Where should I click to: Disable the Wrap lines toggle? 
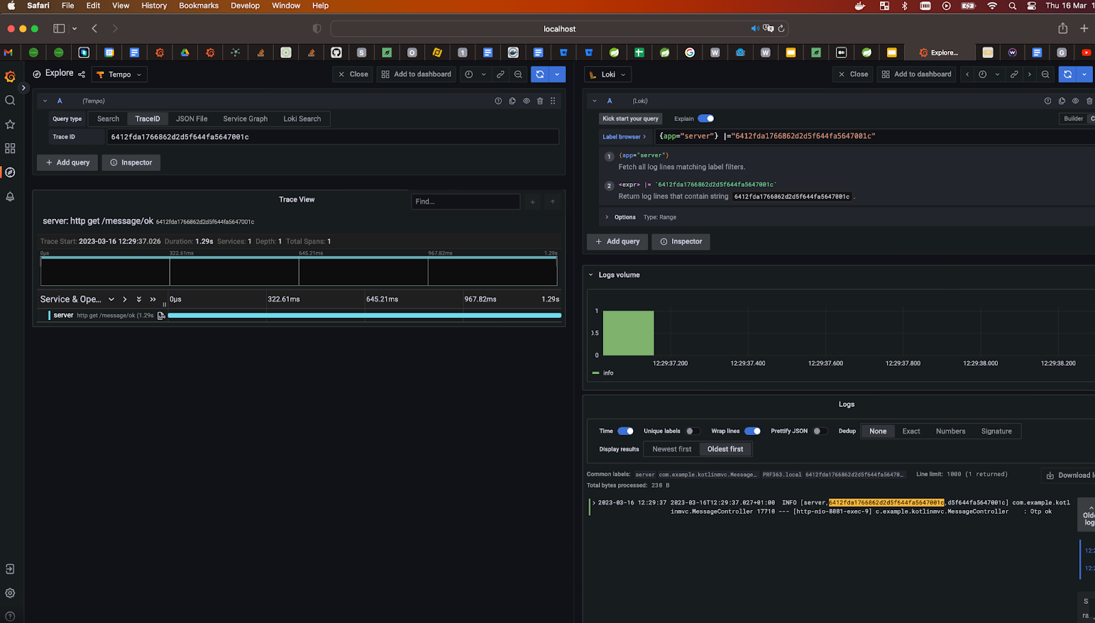[752, 431]
